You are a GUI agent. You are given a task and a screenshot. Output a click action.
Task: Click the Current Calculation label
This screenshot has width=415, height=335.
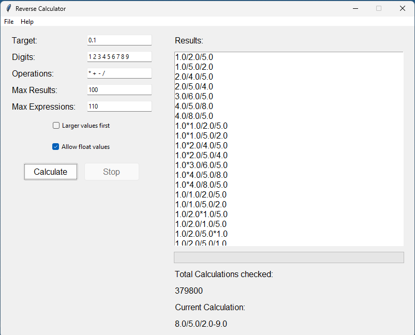pyautogui.click(x=210, y=307)
